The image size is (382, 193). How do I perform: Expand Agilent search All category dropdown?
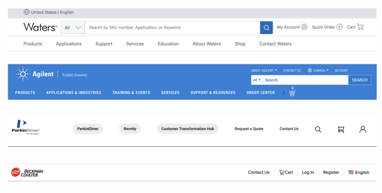point(257,80)
